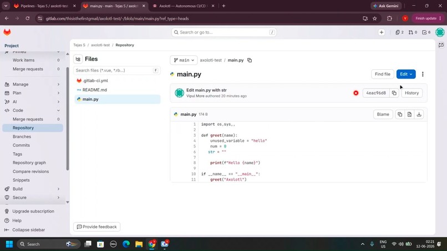Image resolution: width=447 pixels, height=251 pixels.
Task: Focus the Search files input
Action: (117, 70)
